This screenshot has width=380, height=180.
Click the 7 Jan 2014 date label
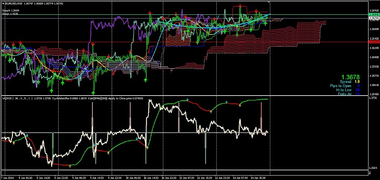tap(8, 178)
